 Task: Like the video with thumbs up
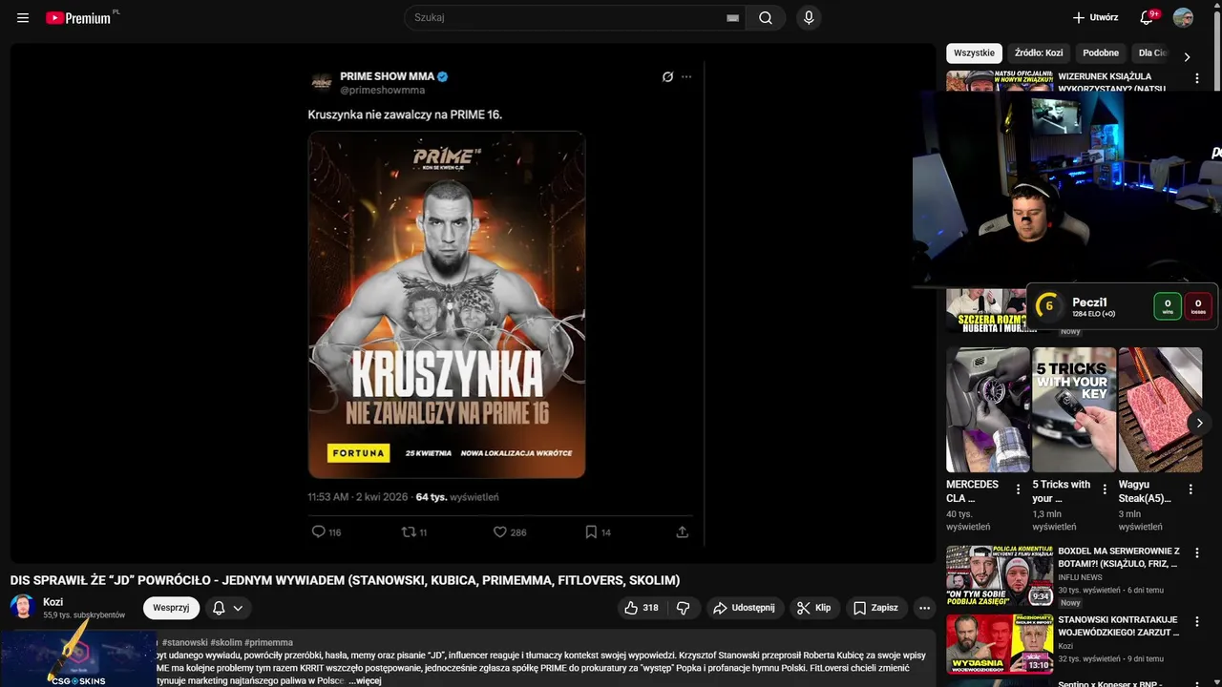point(642,608)
